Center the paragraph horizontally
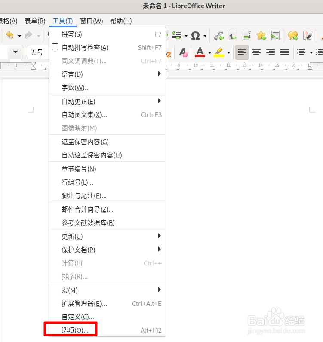 click(x=256, y=52)
